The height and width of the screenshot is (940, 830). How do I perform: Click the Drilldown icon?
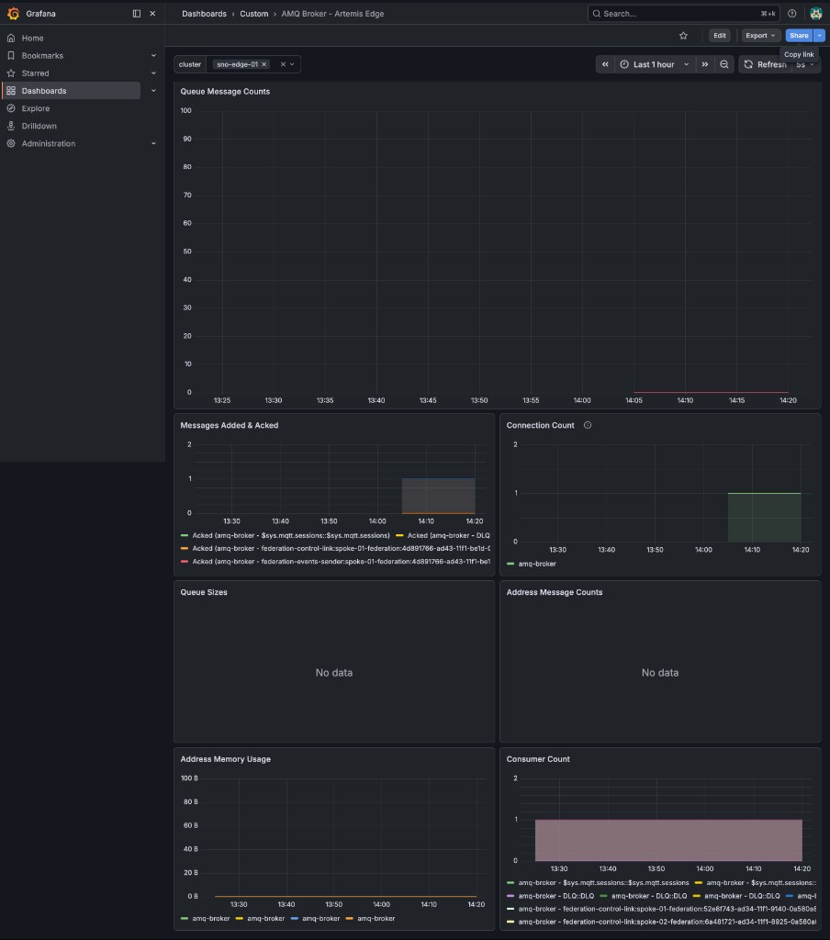(11, 126)
